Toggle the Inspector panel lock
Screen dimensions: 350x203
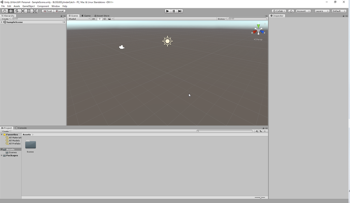344,16
